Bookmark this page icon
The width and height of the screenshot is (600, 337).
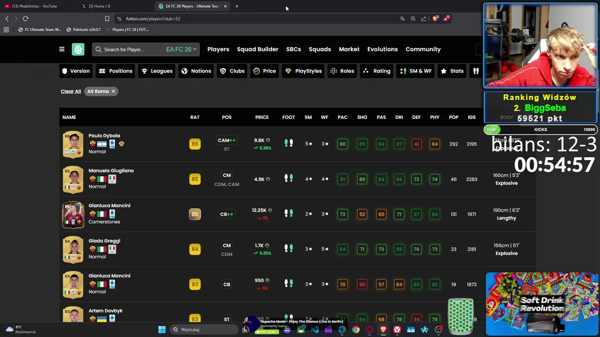(107, 19)
